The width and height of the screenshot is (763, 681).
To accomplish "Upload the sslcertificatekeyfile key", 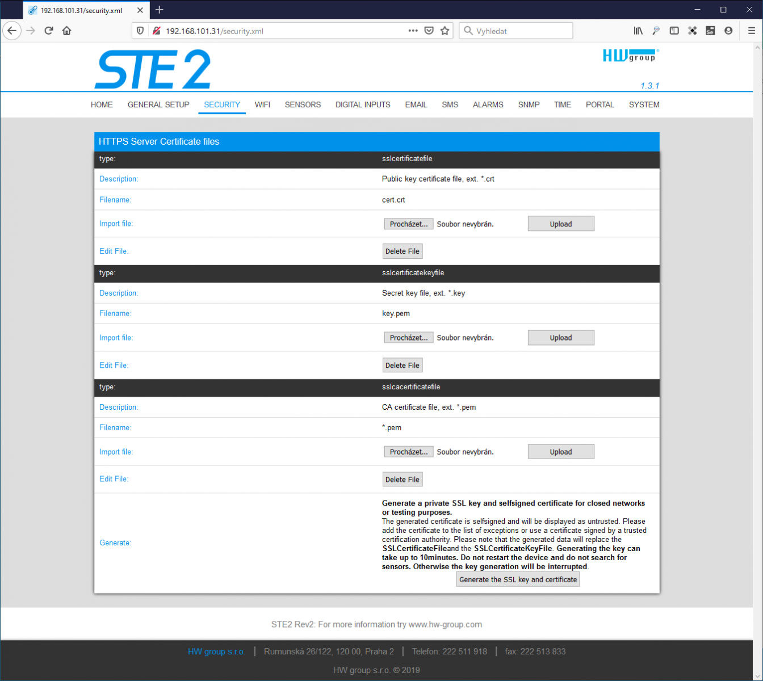I will (561, 338).
